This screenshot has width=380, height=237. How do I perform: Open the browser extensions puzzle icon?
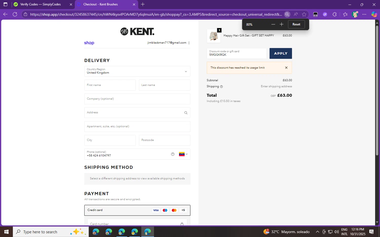point(335,14)
